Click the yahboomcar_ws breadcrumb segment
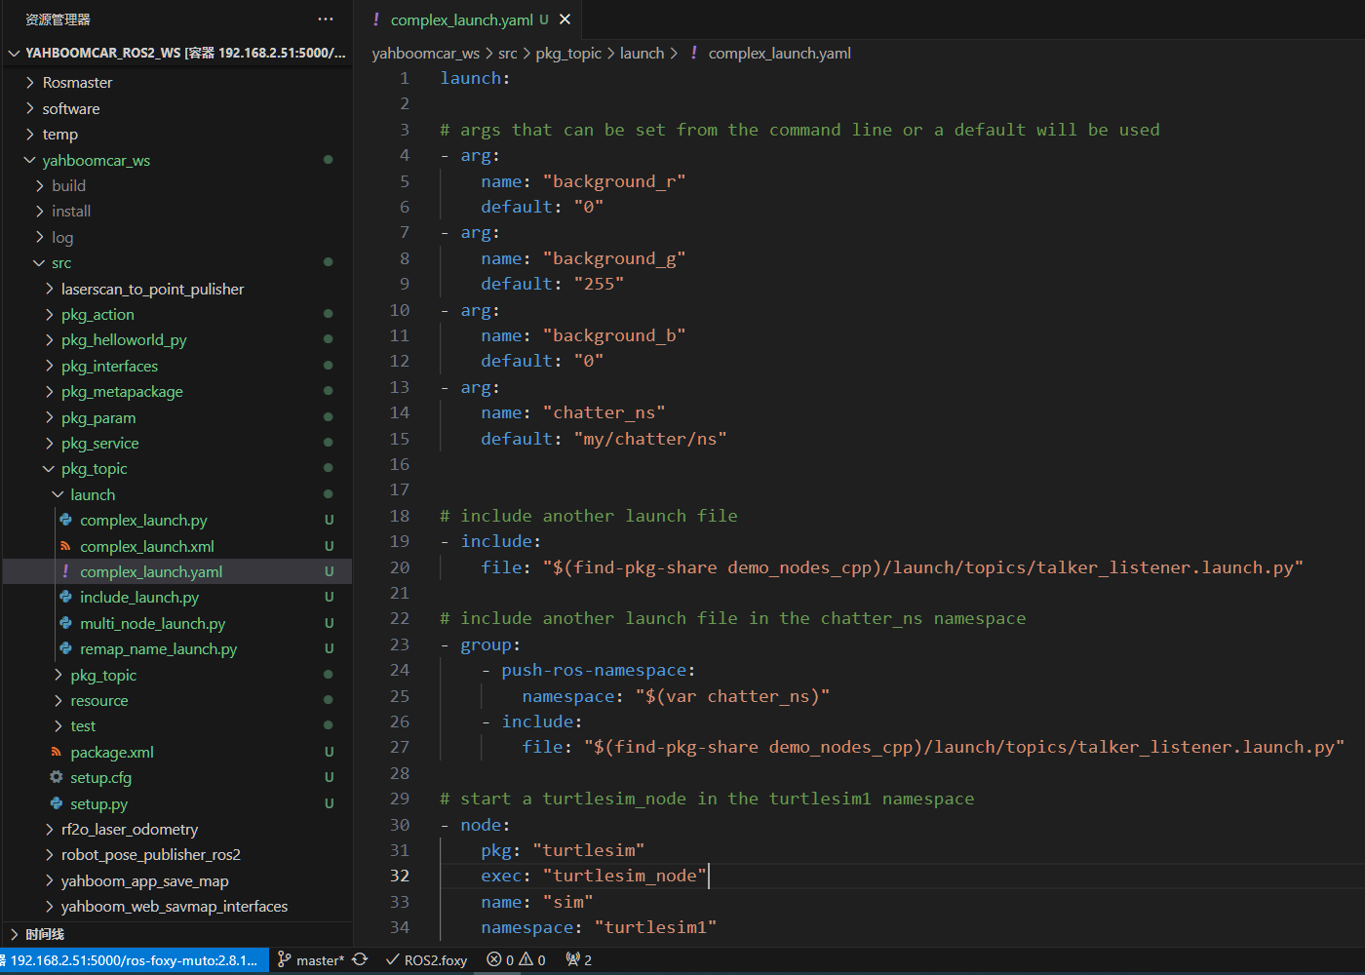This screenshot has width=1365, height=975. [x=425, y=53]
